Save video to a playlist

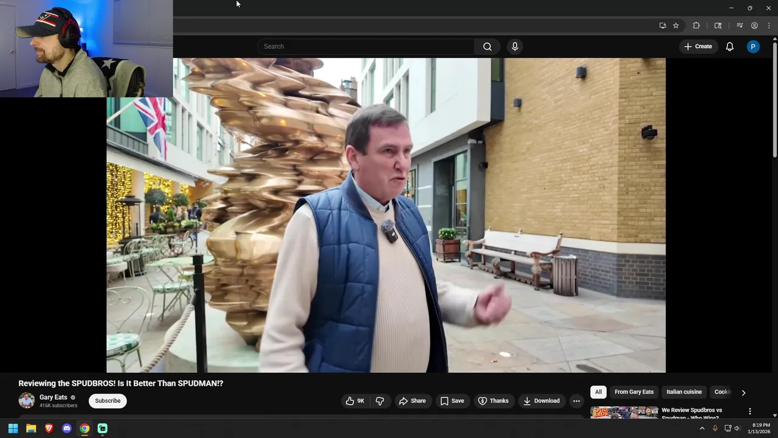click(452, 401)
